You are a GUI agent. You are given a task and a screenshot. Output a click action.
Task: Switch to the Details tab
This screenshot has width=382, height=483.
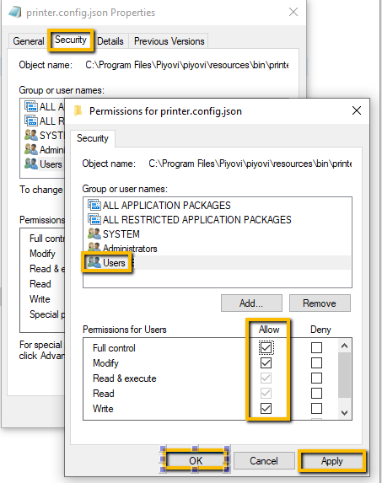[x=110, y=41]
